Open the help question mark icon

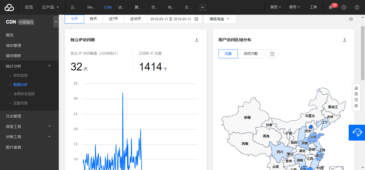click(x=357, y=7)
